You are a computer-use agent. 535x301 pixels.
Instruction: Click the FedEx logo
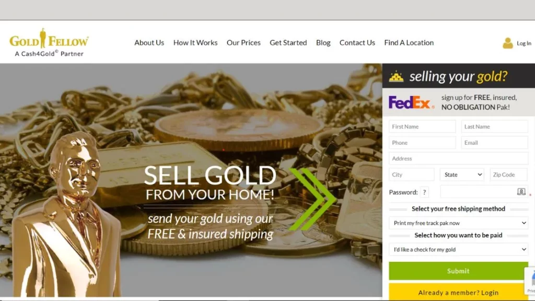[411, 102]
